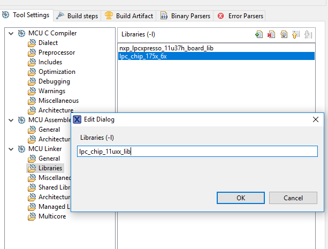Select Miscellaneous under MCU Linker
Screen dimensions: 328x249
[55, 178]
